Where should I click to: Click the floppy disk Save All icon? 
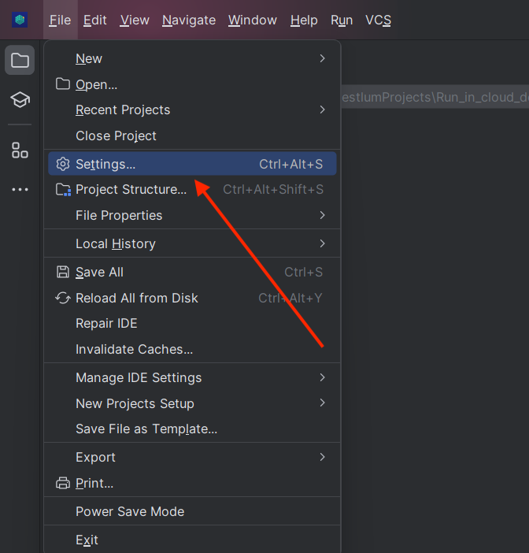coord(63,272)
